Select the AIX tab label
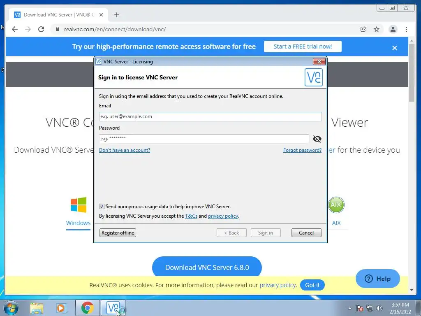Viewport: 421px width, 316px height. point(336,223)
